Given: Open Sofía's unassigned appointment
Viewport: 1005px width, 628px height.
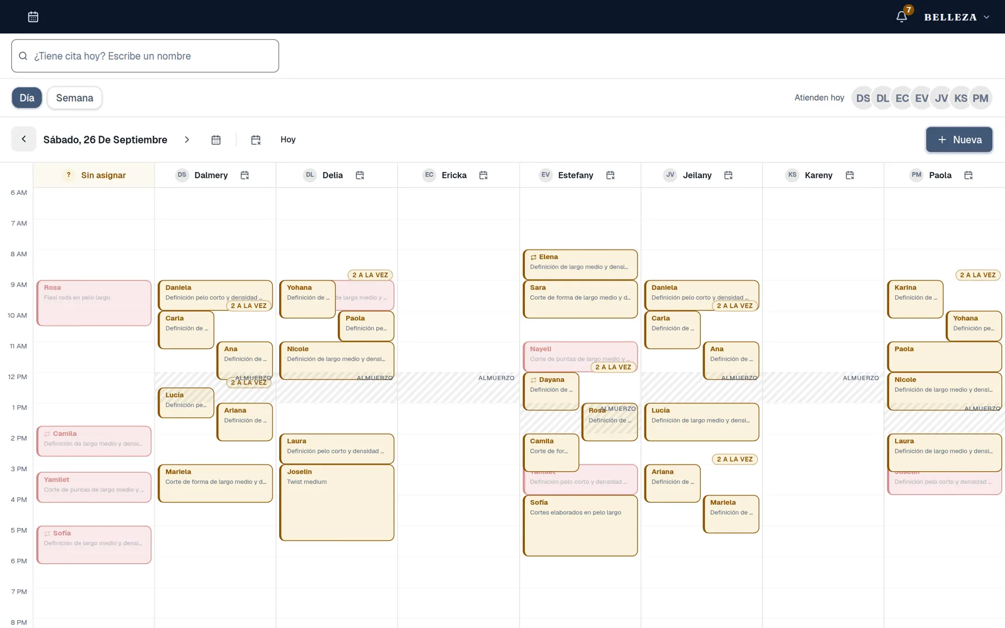Looking at the screenshot, I should click(94, 545).
